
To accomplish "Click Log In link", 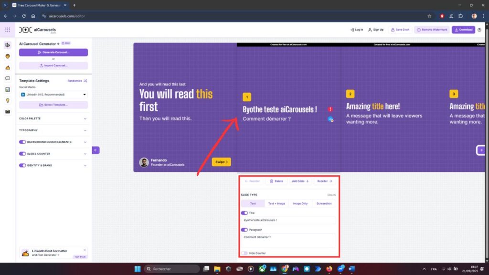I will coord(356,30).
